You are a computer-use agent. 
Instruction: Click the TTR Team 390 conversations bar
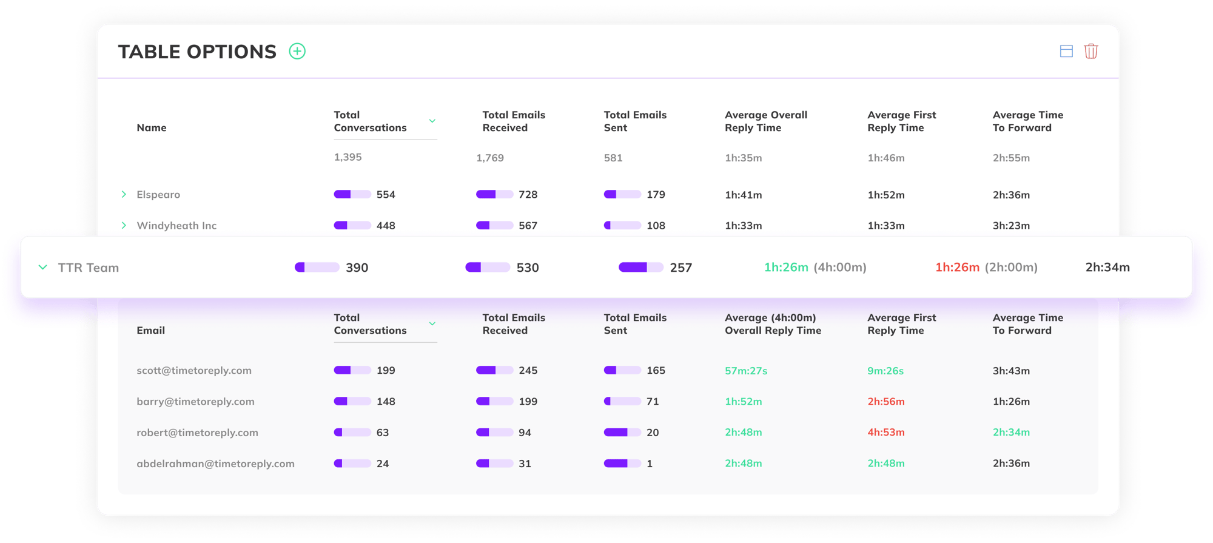[x=317, y=268]
